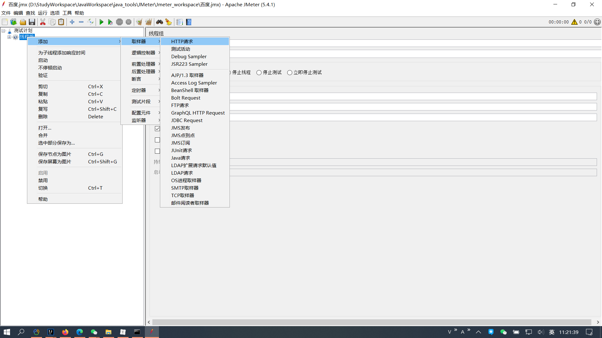
Task: Select the 停止测试 radio button
Action: (x=259, y=73)
